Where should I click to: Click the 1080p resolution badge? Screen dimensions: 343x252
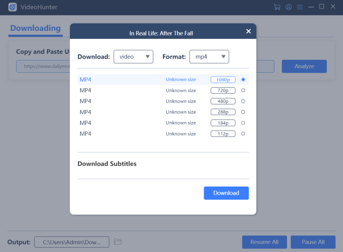223,80
